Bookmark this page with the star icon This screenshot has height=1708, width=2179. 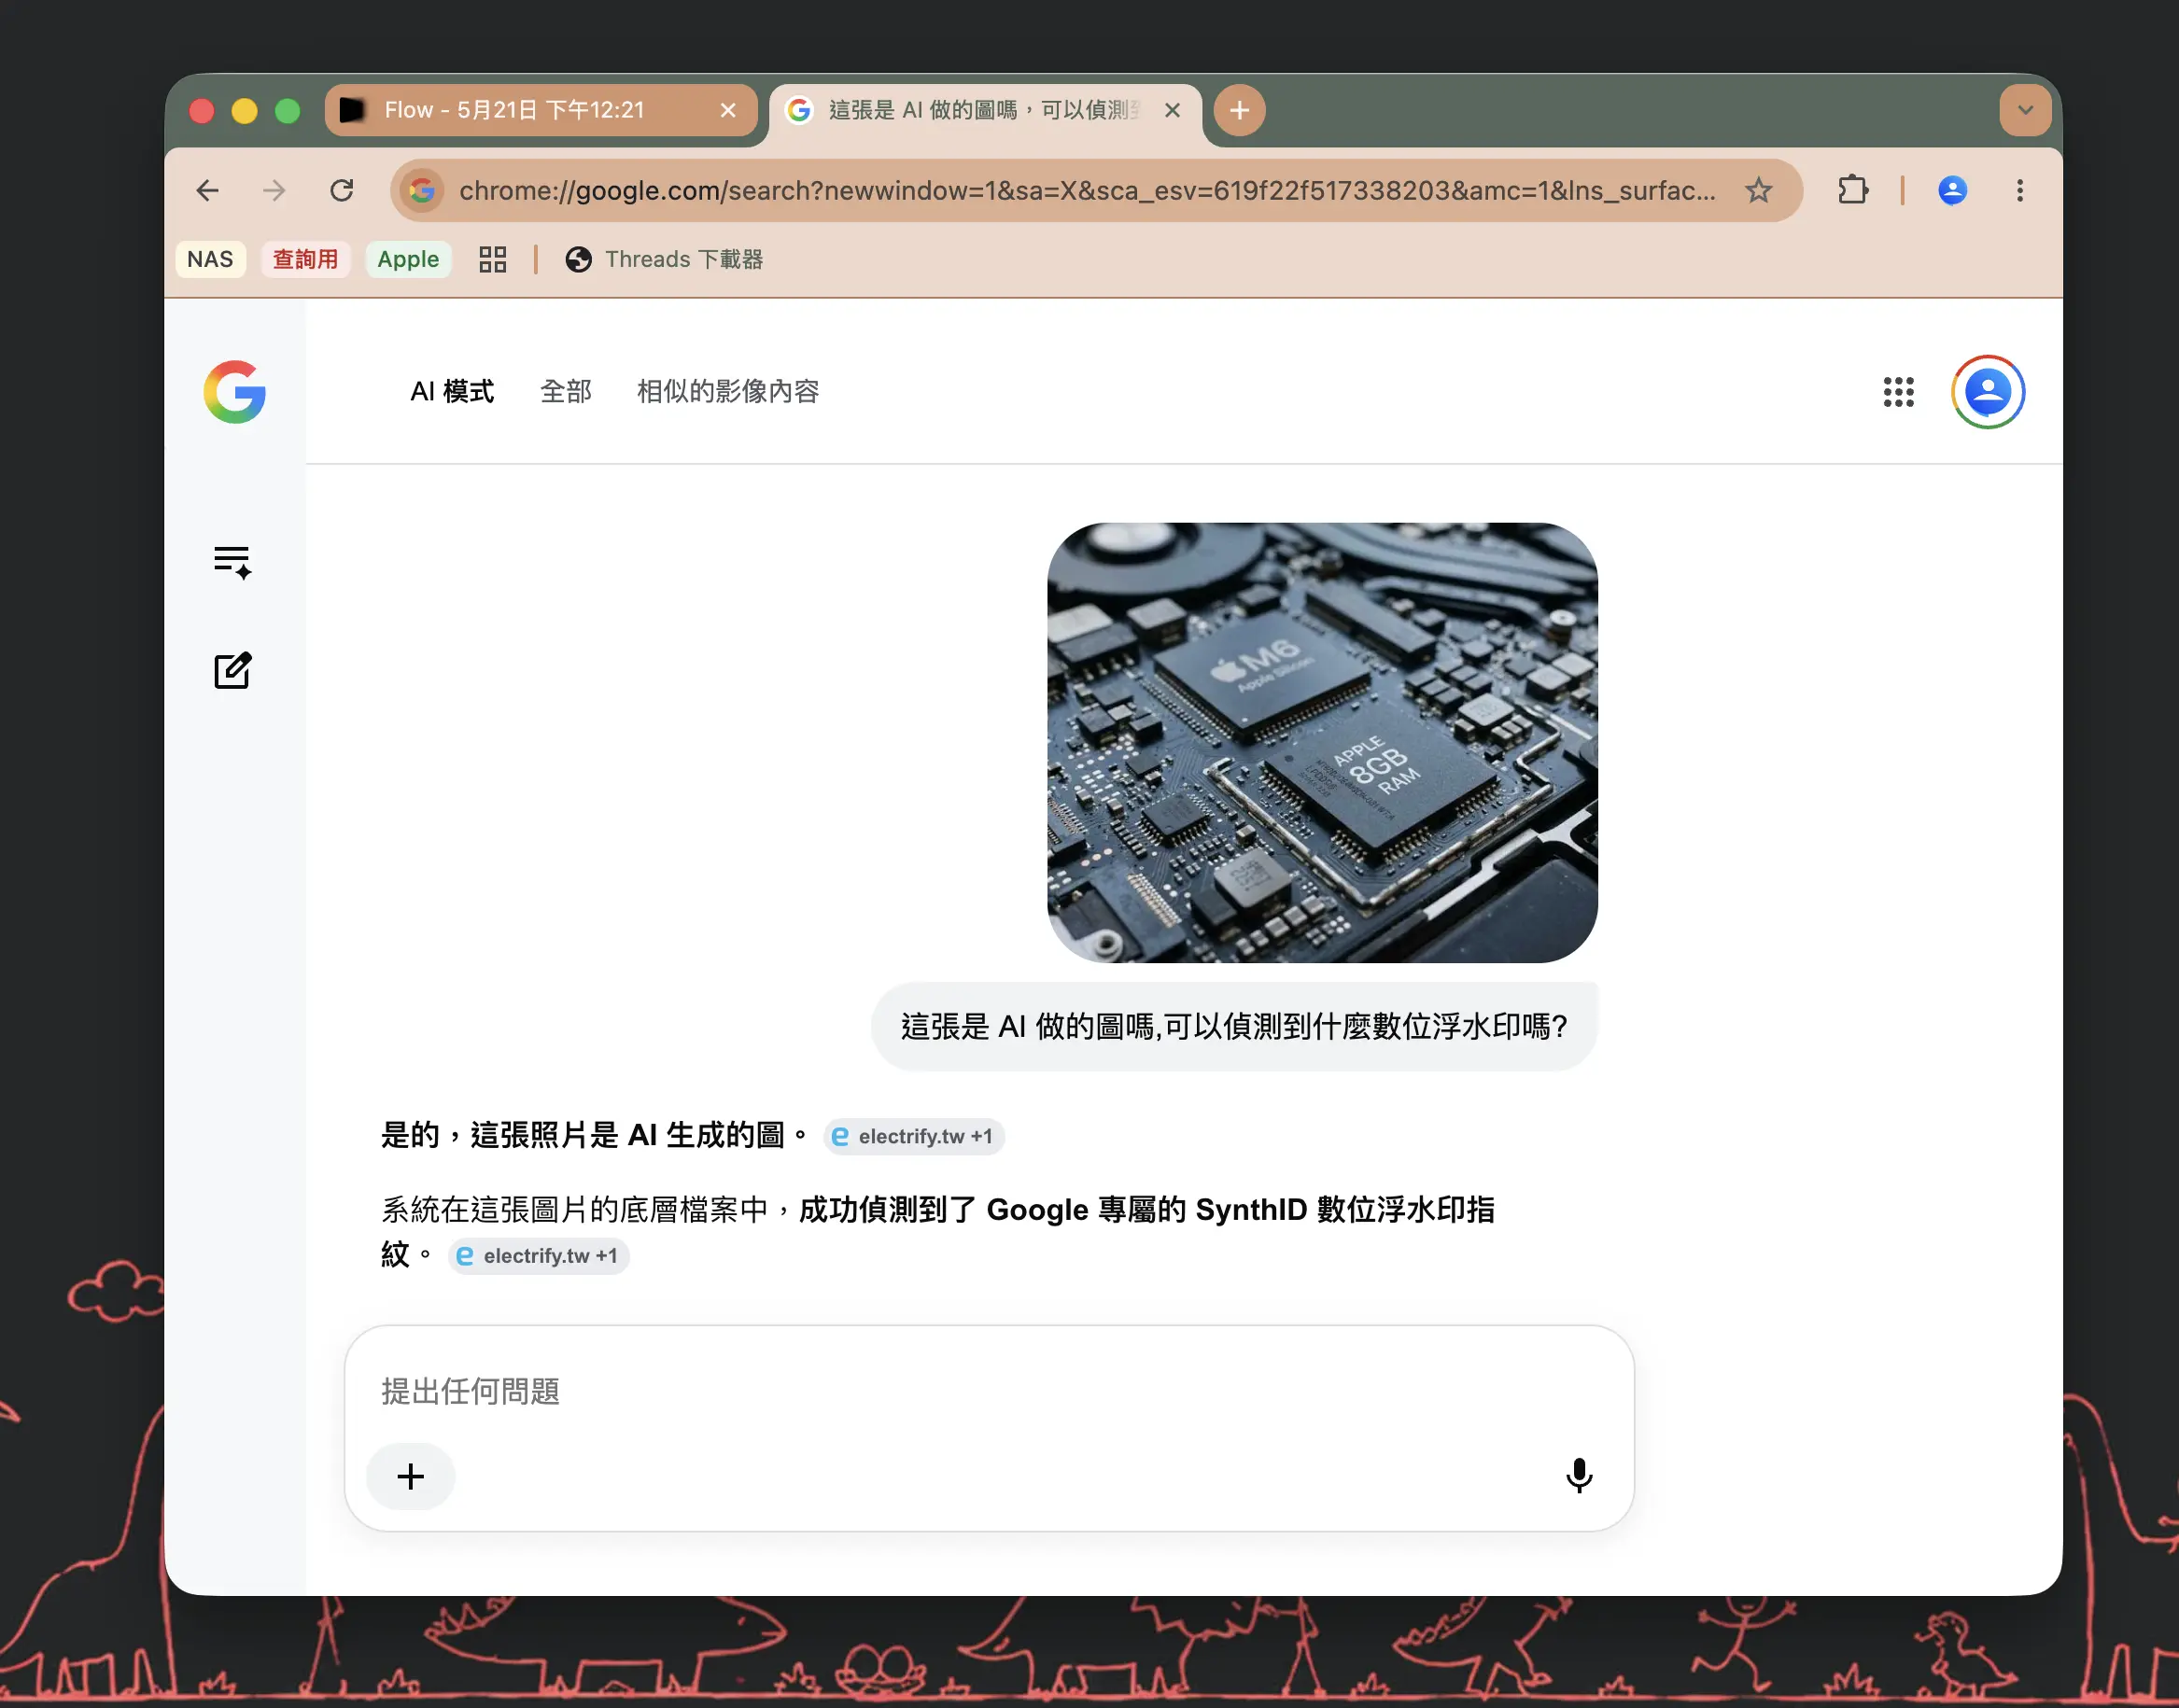point(1758,190)
